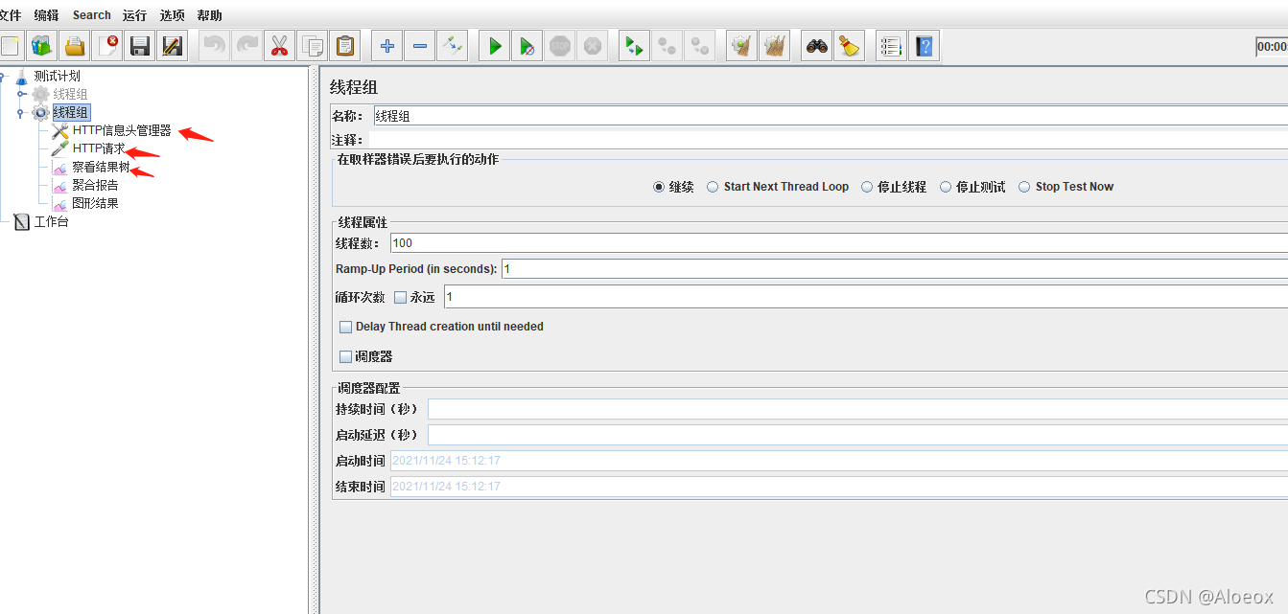Image resolution: width=1288 pixels, height=614 pixels.
Task: Click the 持续时间（秒）field
Action: tap(858, 409)
